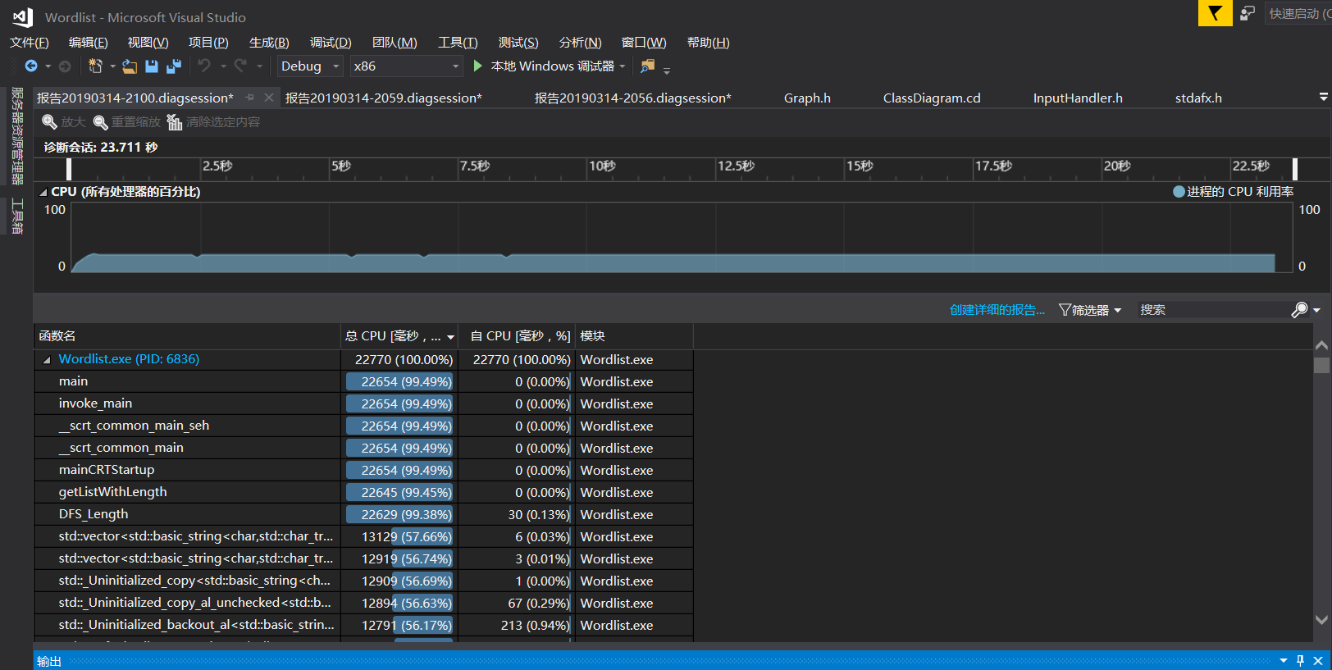Click the Find in Files toolbar icon
1332x670 pixels.
(x=648, y=66)
